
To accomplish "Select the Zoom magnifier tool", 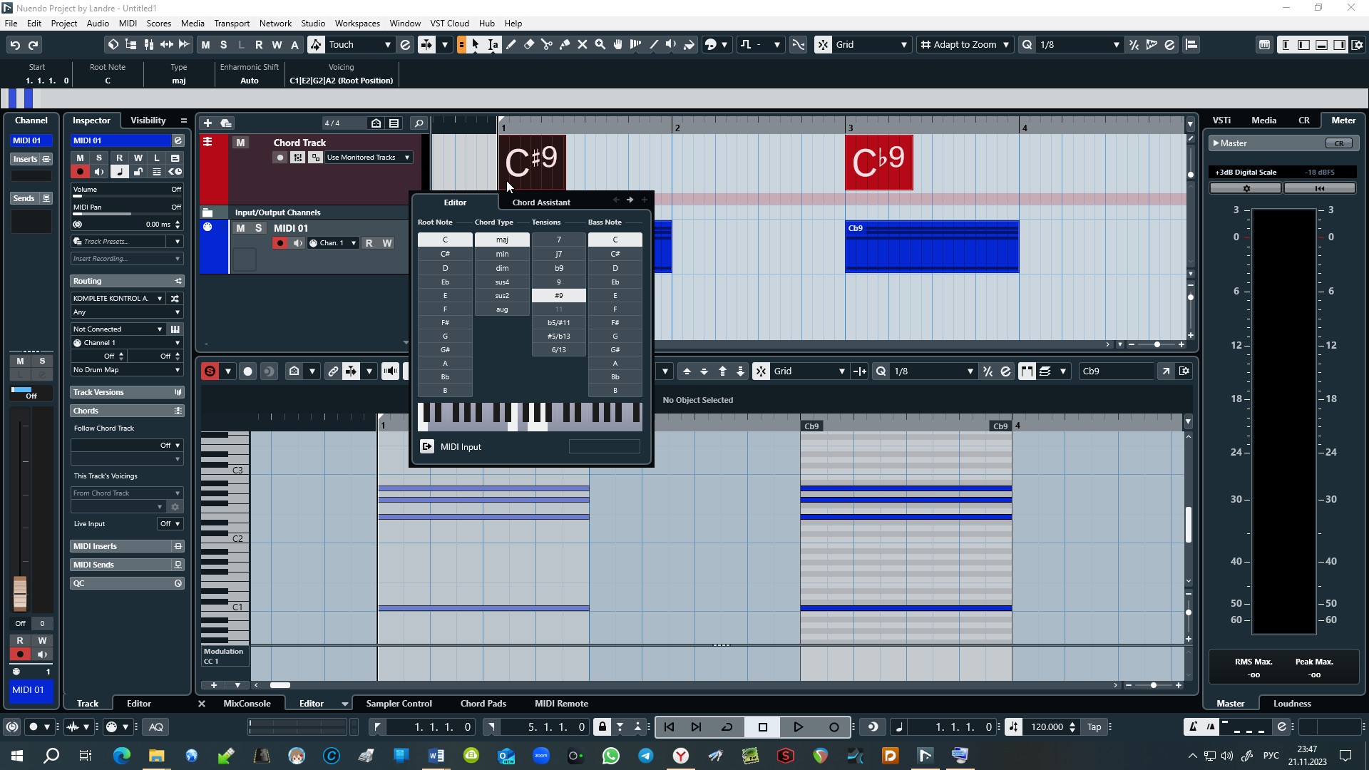I will tap(600, 44).
